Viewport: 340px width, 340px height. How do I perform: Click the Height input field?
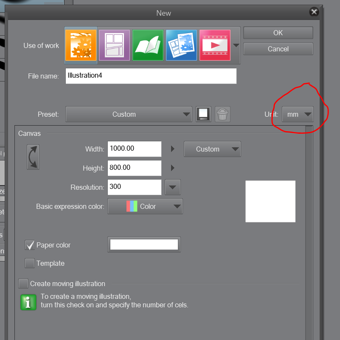click(x=135, y=168)
